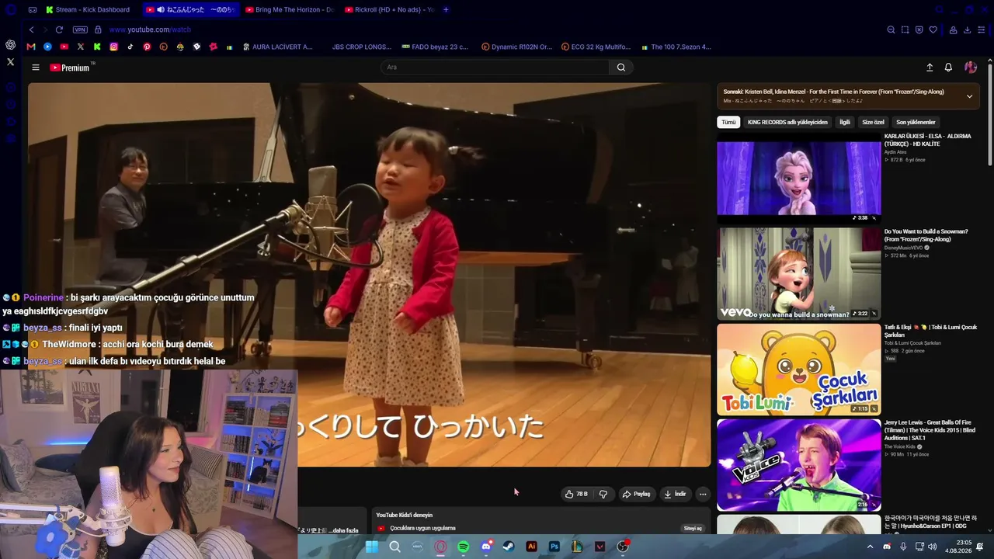994x559 pixels.
Task: Open the Kick bookmark icon
Action: [x=97, y=47]
